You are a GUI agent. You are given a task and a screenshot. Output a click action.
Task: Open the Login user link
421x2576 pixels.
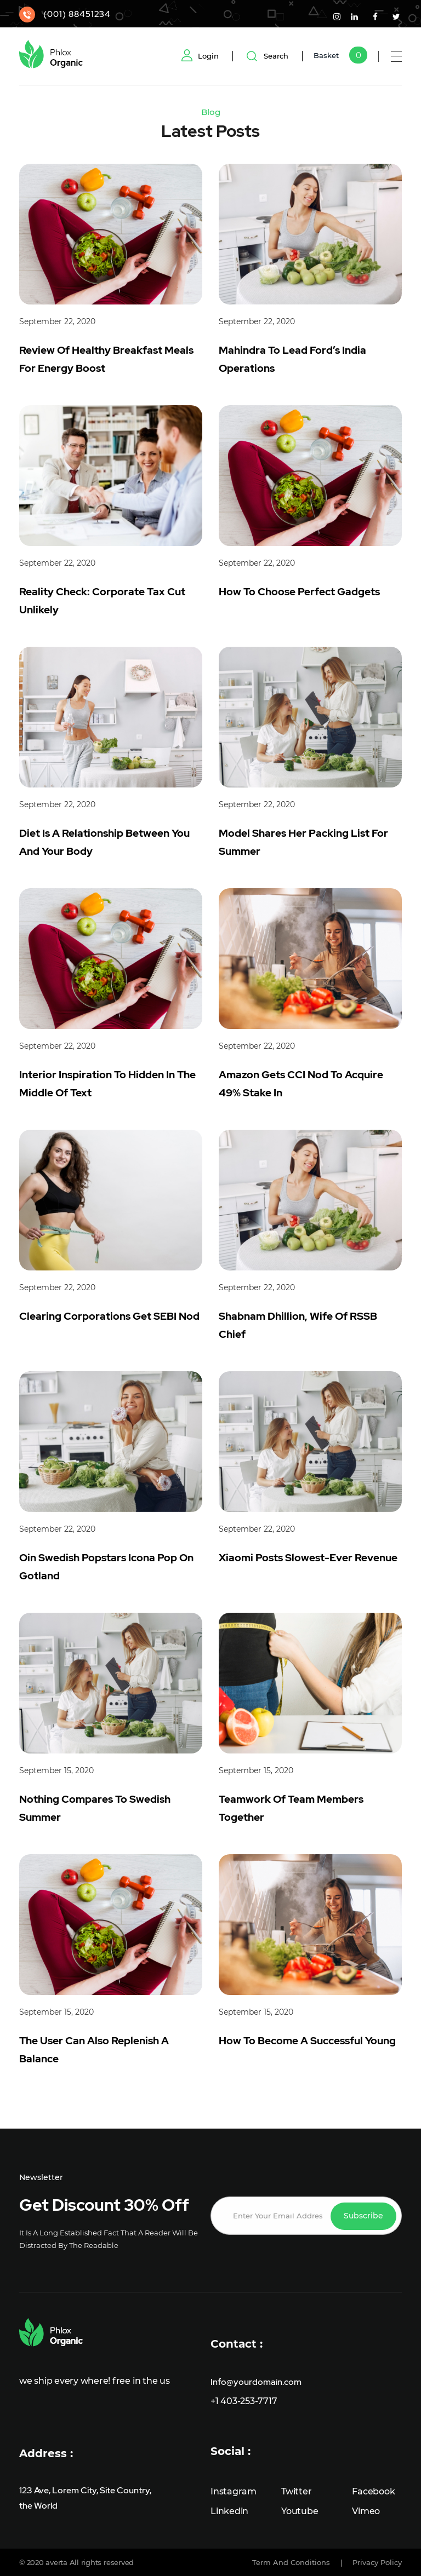[x=200, y=56]
